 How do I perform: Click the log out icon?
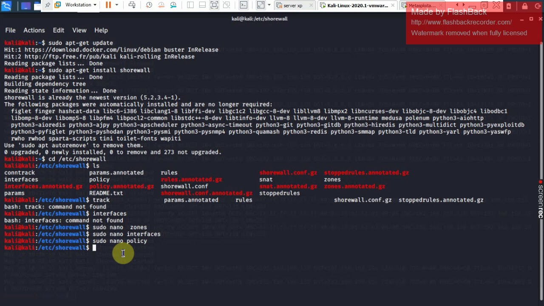pyautogui.click(x=537, y=6)
